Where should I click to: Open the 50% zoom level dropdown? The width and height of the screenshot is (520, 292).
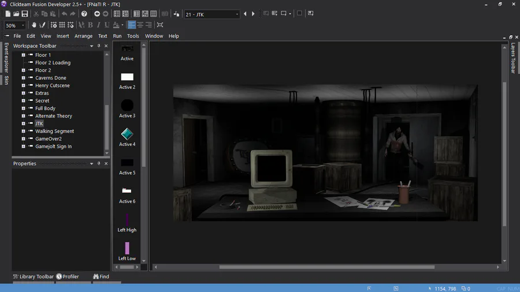15,25
